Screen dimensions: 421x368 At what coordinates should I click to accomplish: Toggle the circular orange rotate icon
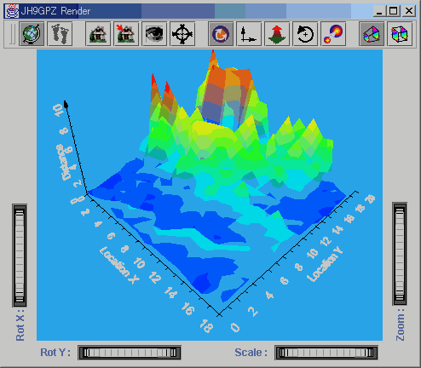click(221, 34)
